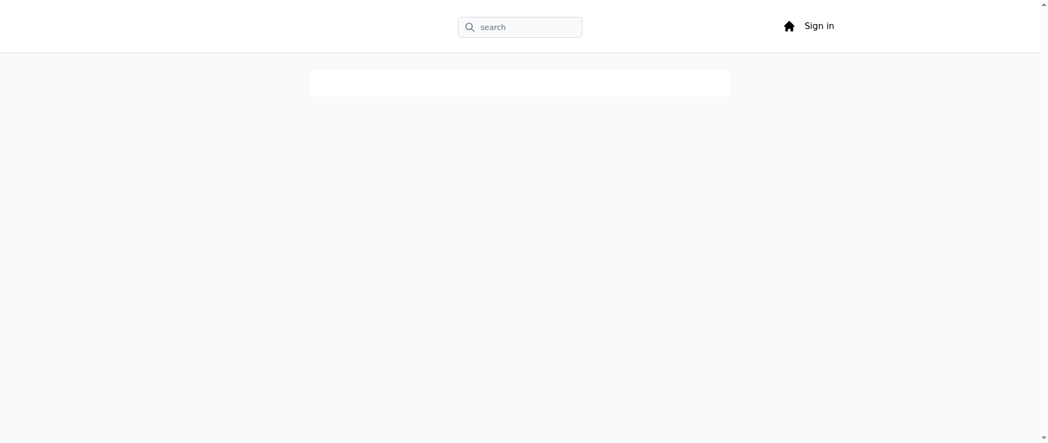Viewport: 1048px width, 443px height.
Task: Go to the homepage via house icon
Action: click(x=789, y=26)
